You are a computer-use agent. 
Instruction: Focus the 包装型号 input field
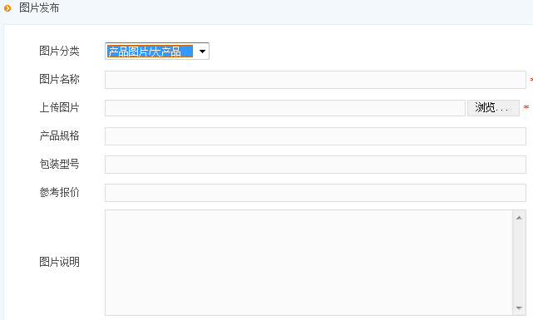click(x=315, y=165)
